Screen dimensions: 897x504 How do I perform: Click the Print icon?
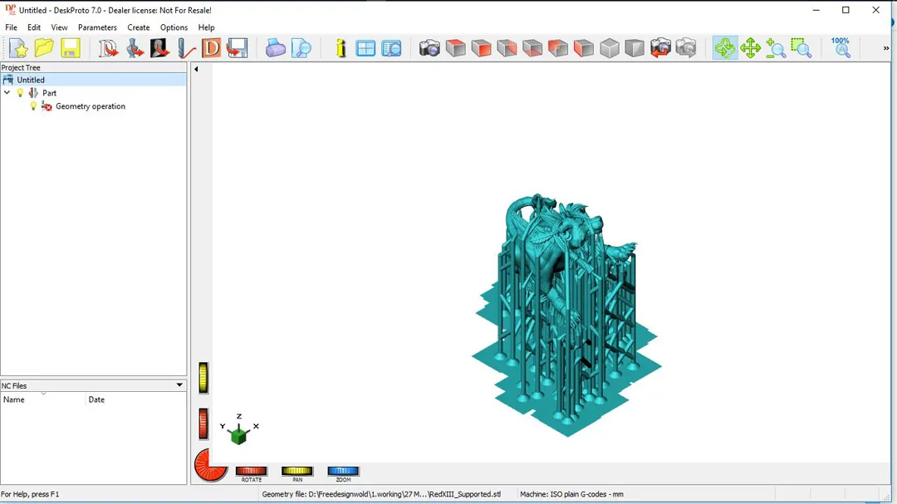coord(275,48)
